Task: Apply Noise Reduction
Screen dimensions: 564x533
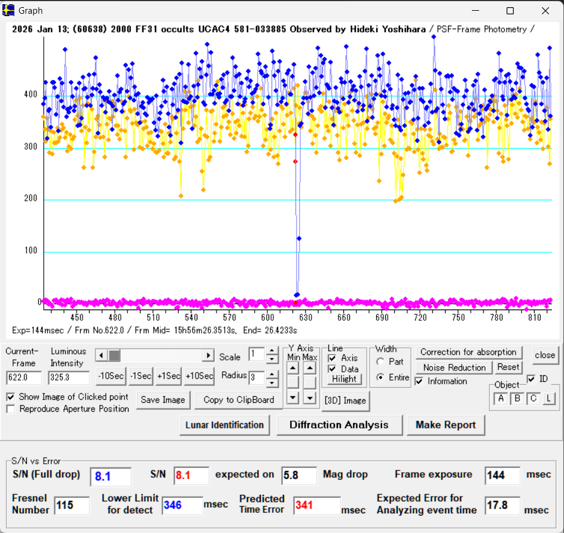Action: [x=455, y=367]
